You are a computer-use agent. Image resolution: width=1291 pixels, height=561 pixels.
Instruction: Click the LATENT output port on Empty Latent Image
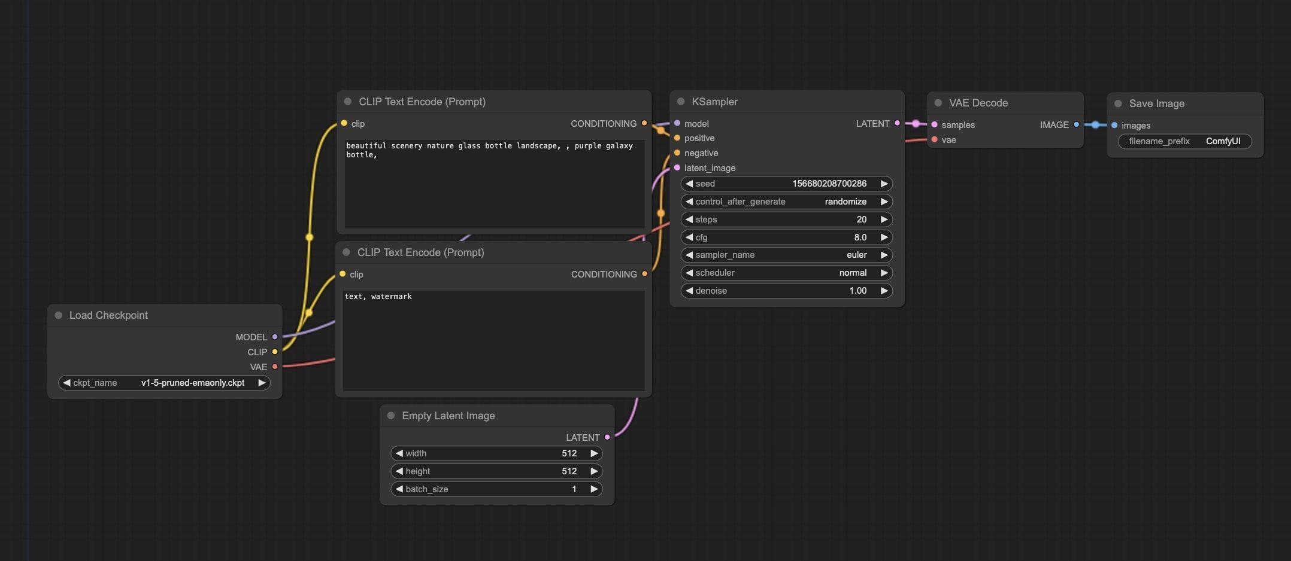pyautogui.click(x=607, y=437)
